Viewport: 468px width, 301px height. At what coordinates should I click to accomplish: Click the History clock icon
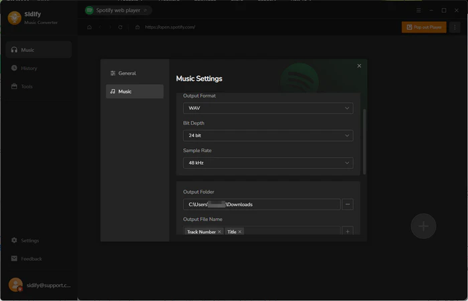[x=14, y=68]
